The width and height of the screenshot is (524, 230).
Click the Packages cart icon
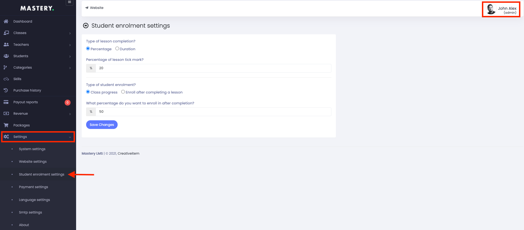tap(6, 125)
